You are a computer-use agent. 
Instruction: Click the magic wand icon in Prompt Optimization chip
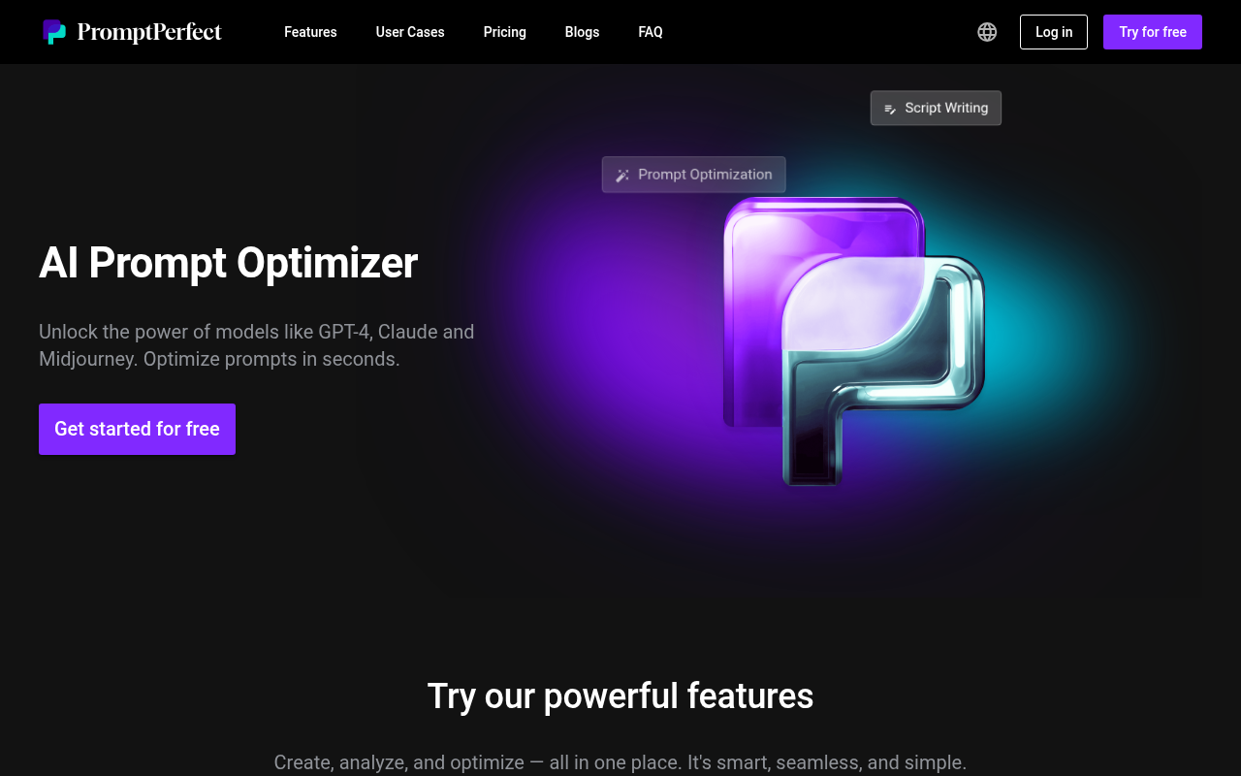tap(620, 175)
